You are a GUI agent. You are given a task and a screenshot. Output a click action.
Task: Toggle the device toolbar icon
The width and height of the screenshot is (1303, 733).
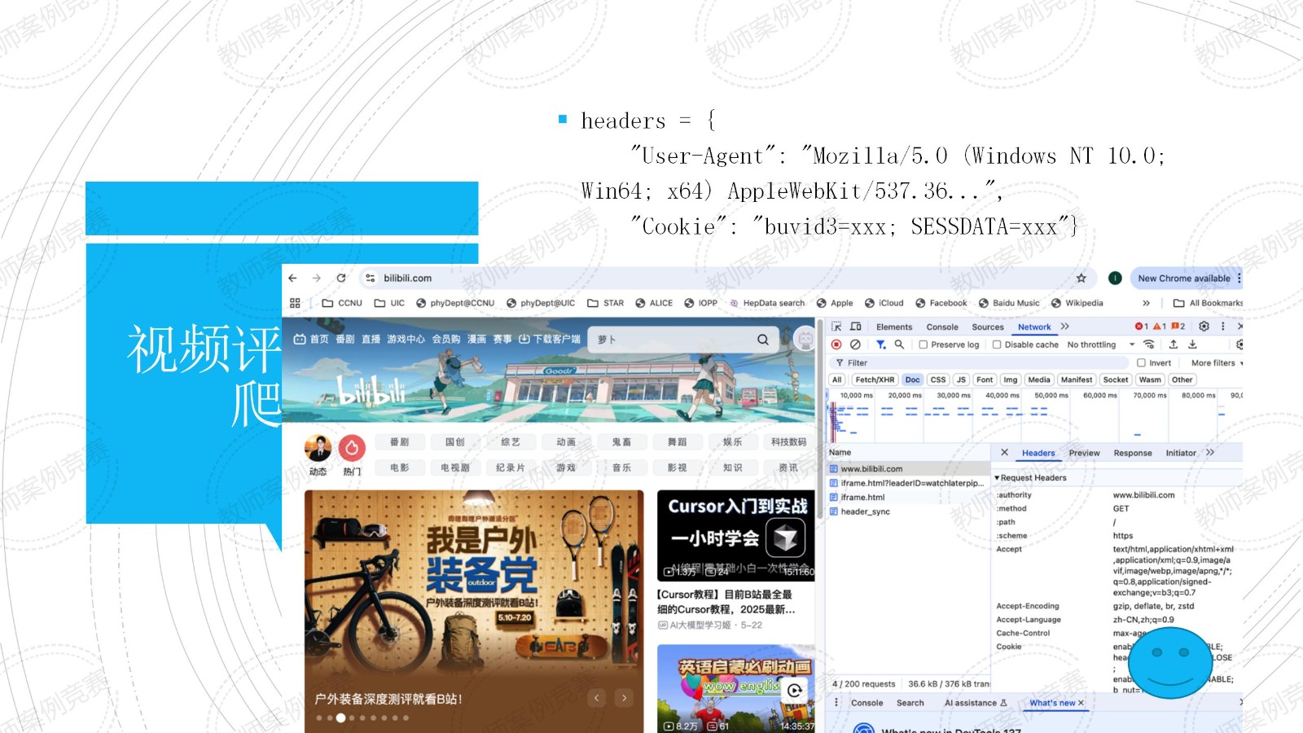point(855,327)
